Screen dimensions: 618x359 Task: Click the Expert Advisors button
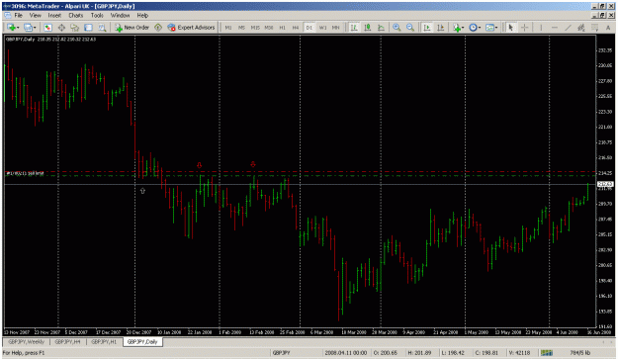tap(191, 27)
